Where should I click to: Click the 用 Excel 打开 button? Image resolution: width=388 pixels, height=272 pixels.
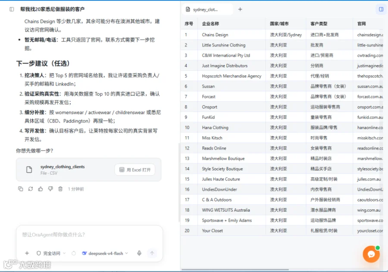pyautogui.click(x=135, y=170)
